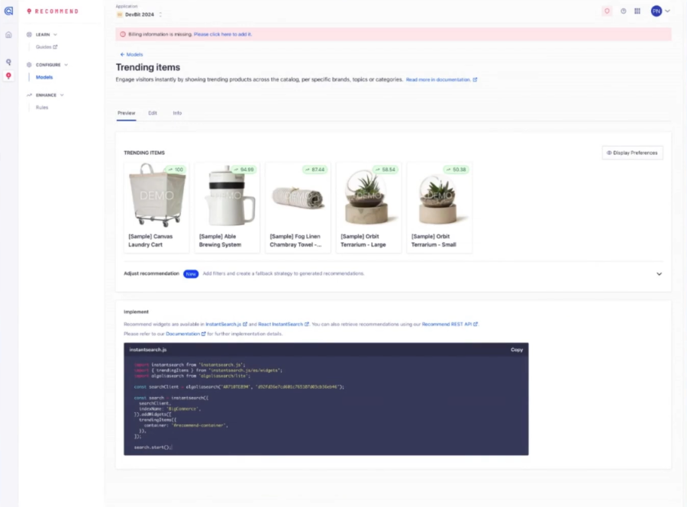
Task: Click the 'Implement' section heading
Action: 136,312
